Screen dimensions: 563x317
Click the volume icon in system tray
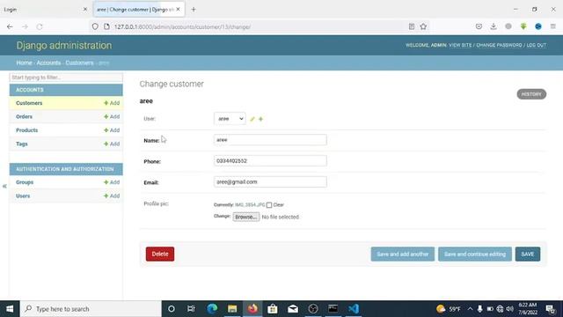pyautogui.click(x=510, y=309)
